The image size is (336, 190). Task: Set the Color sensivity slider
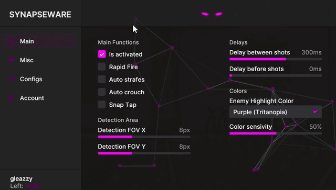pos(275,133)
